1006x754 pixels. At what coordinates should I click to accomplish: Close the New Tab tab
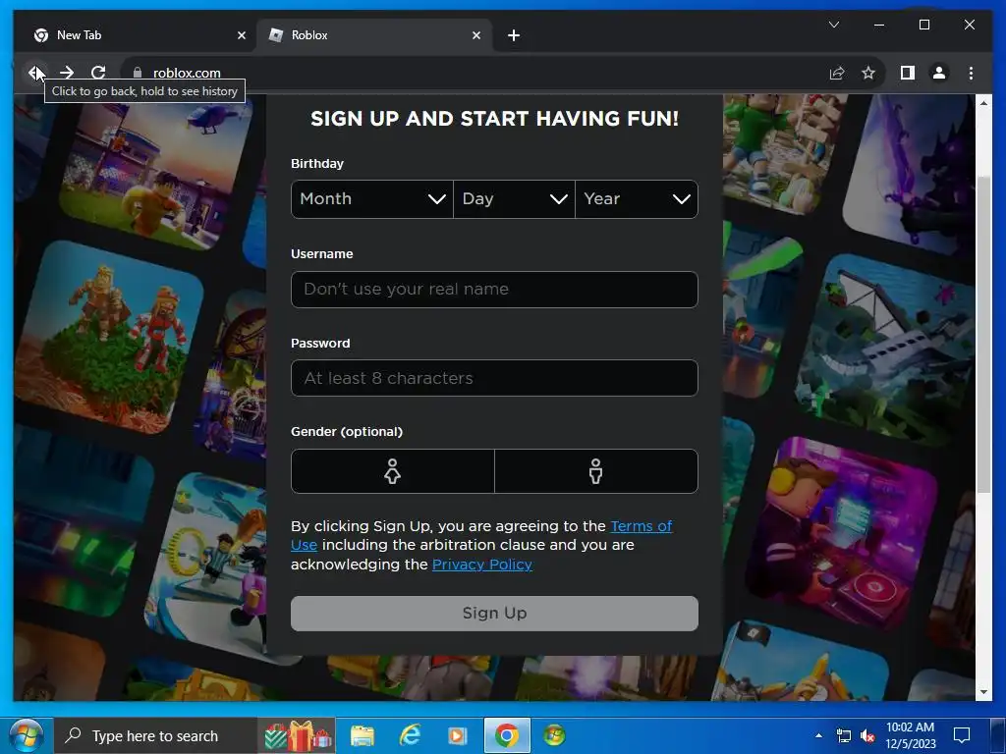[x=242, y=35]
